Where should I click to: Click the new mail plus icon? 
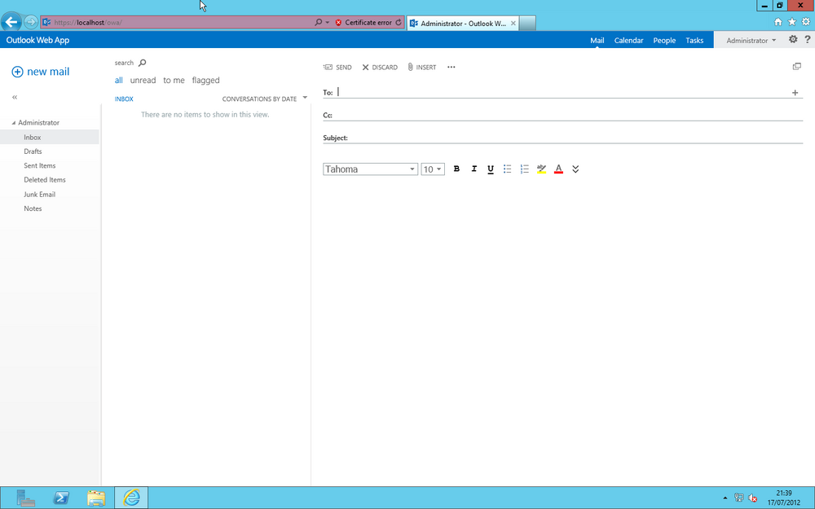pos(17,72)
